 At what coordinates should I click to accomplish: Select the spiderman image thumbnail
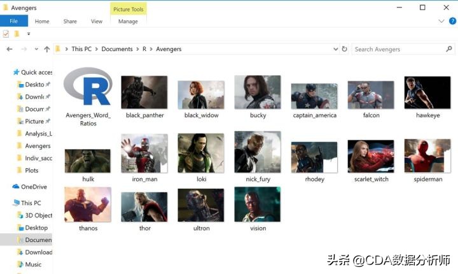tap(427, 155)
